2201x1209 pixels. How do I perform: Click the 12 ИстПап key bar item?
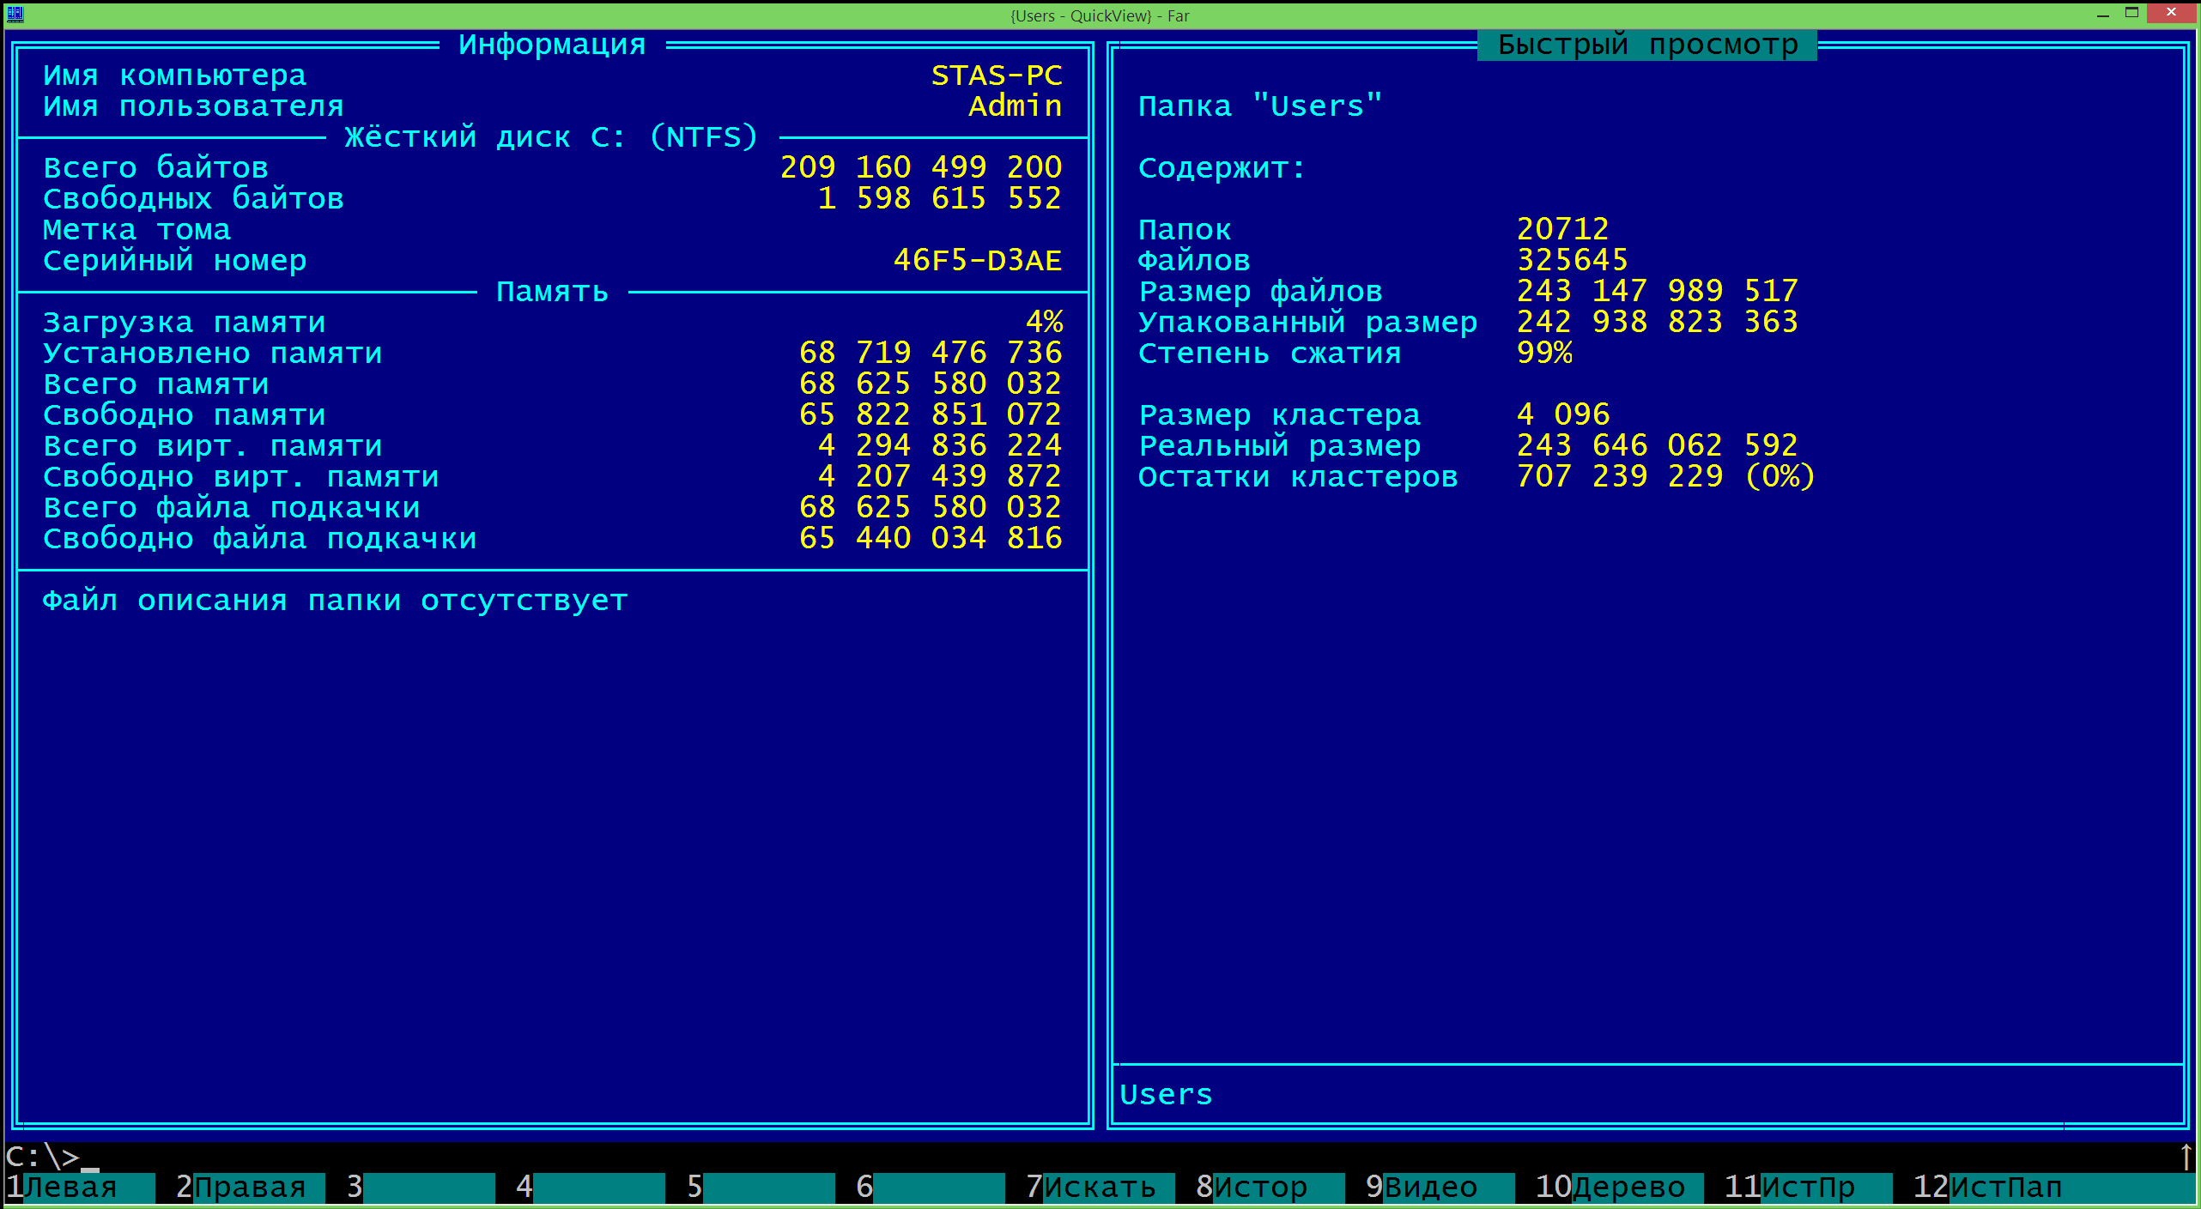click(2004, 1187)
